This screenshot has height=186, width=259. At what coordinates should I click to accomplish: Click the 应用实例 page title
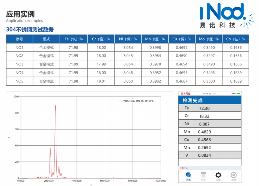tap(20, 14)
